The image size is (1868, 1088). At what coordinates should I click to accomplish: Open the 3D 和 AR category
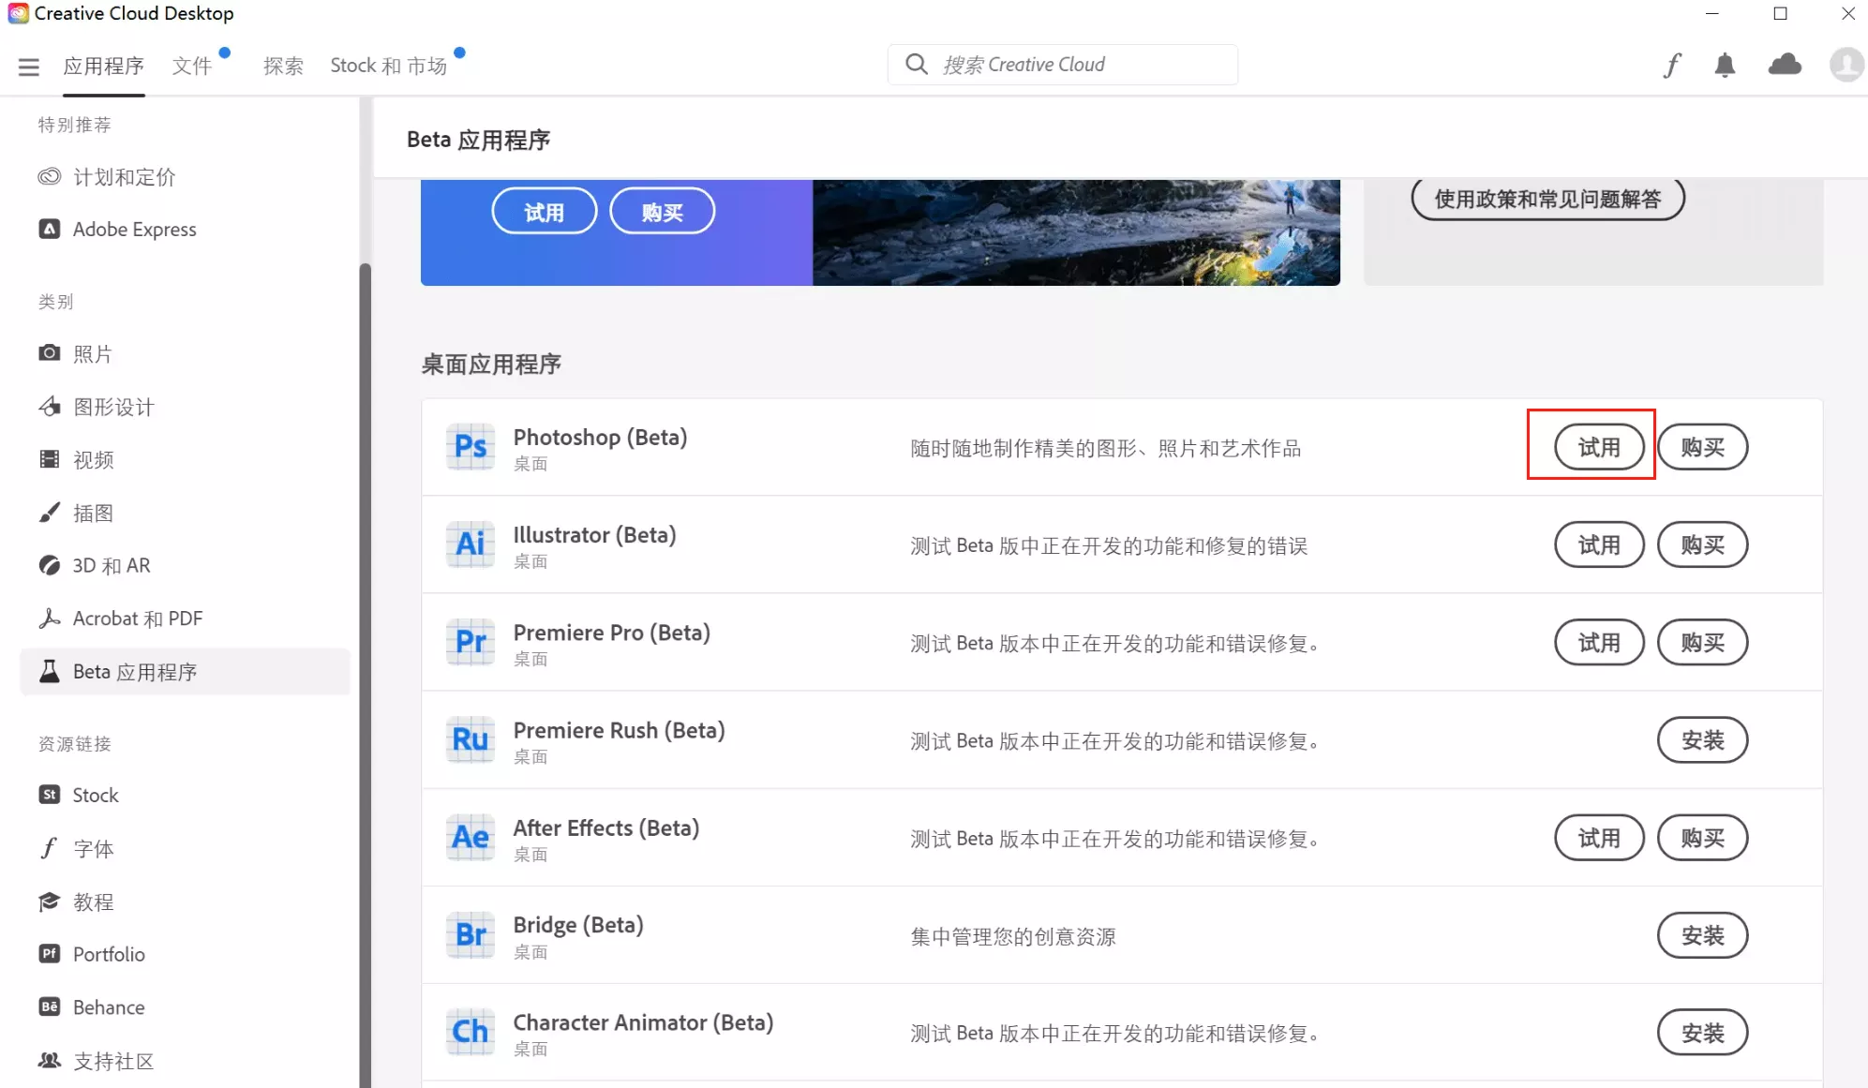pos(111,566)
